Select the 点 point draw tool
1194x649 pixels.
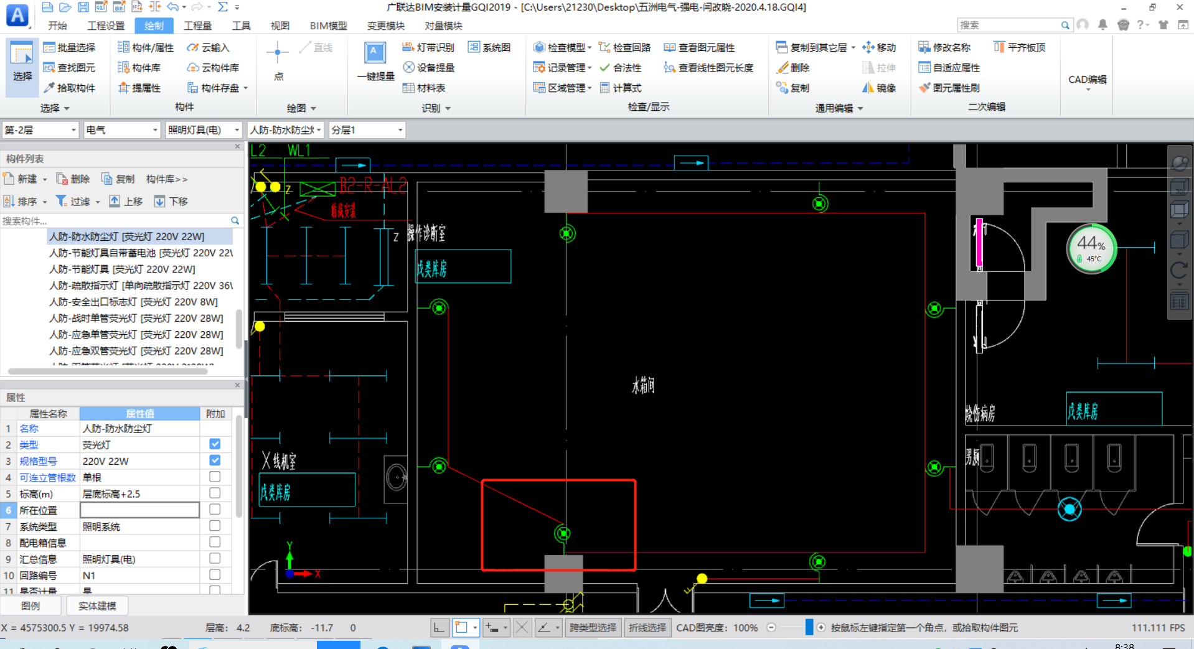[278, 62]
